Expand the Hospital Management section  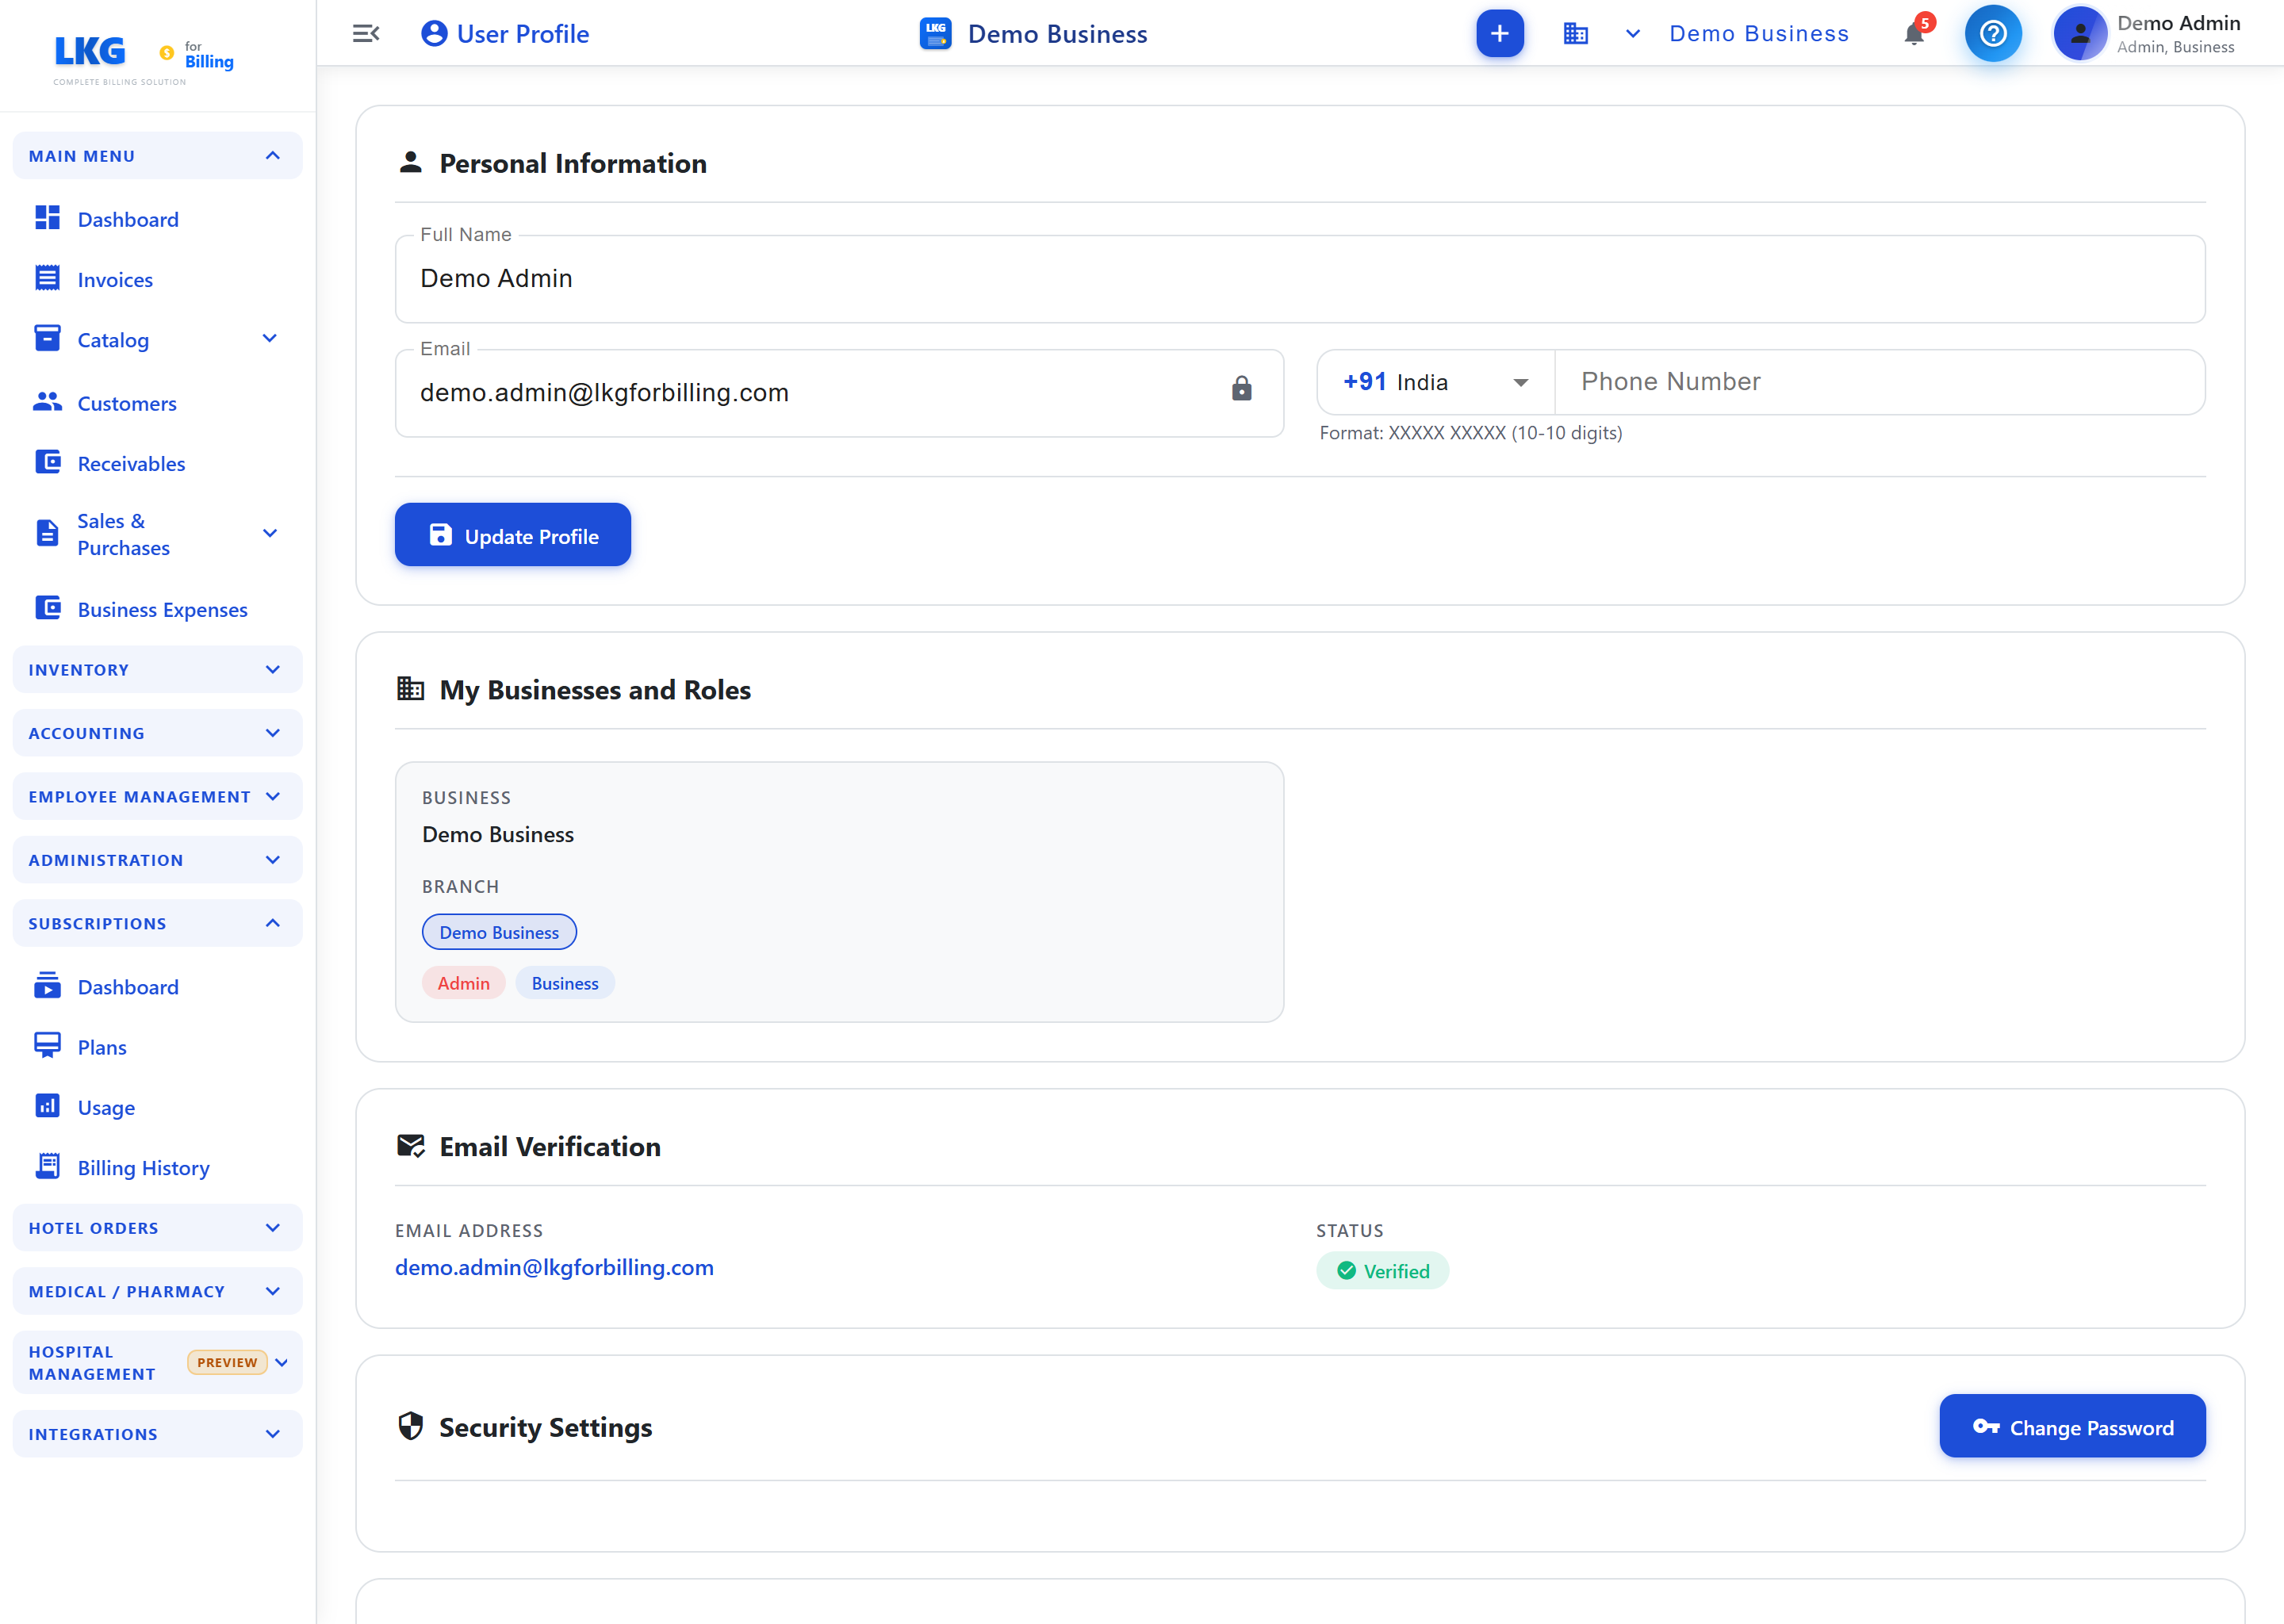pos(157,1362)
